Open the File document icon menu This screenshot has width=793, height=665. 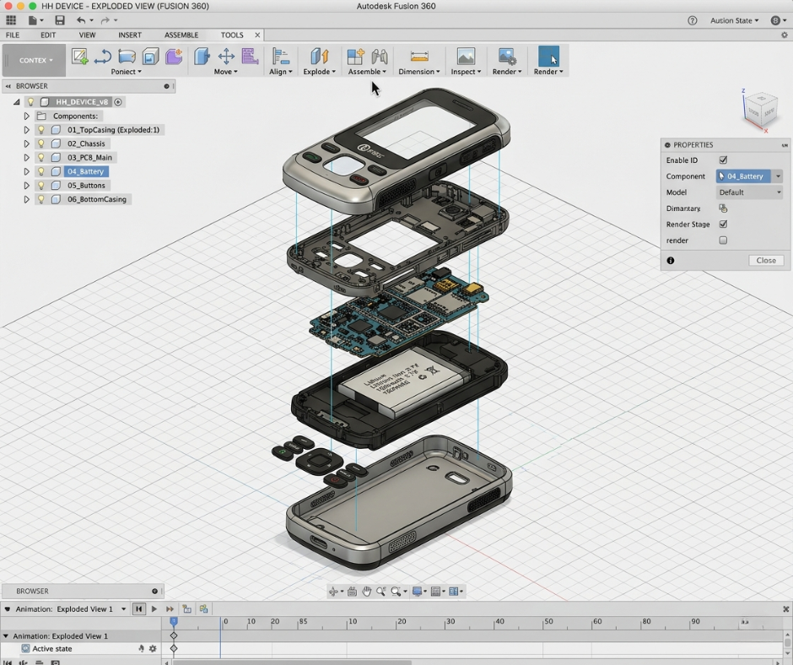[35, 20]
